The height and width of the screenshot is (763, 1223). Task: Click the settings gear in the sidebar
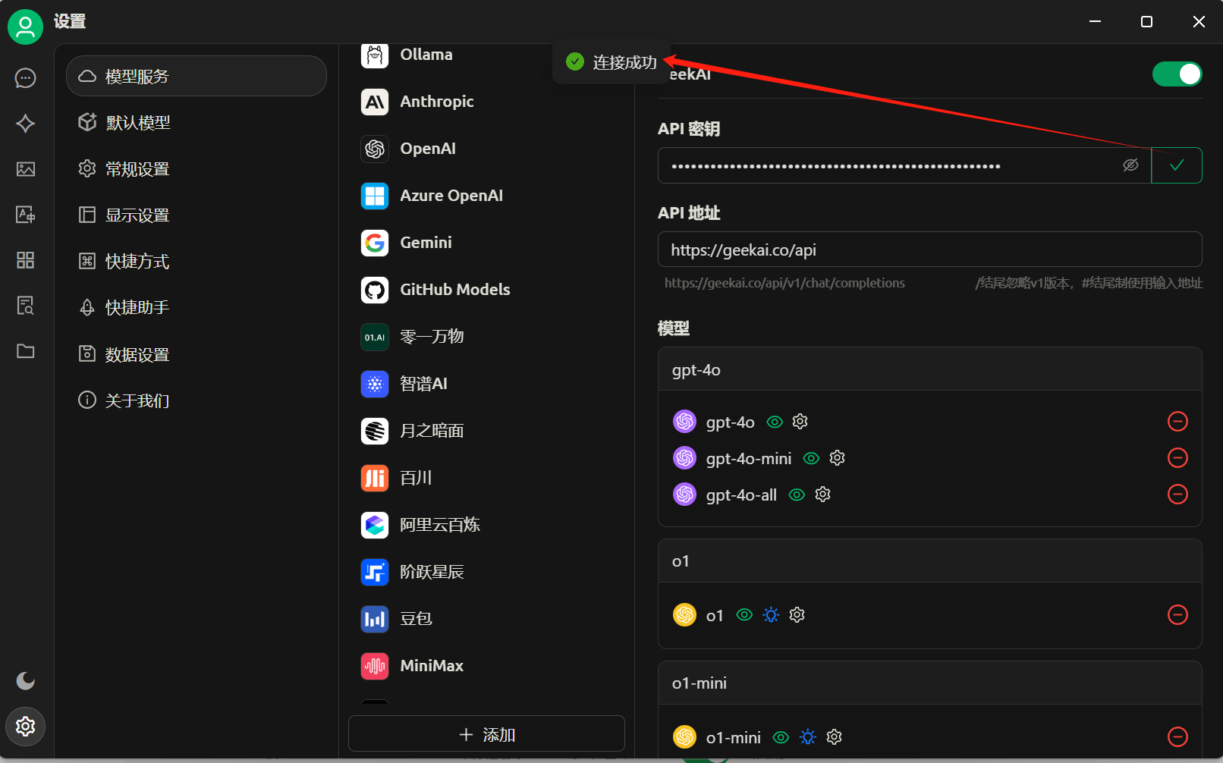point(26,727)
